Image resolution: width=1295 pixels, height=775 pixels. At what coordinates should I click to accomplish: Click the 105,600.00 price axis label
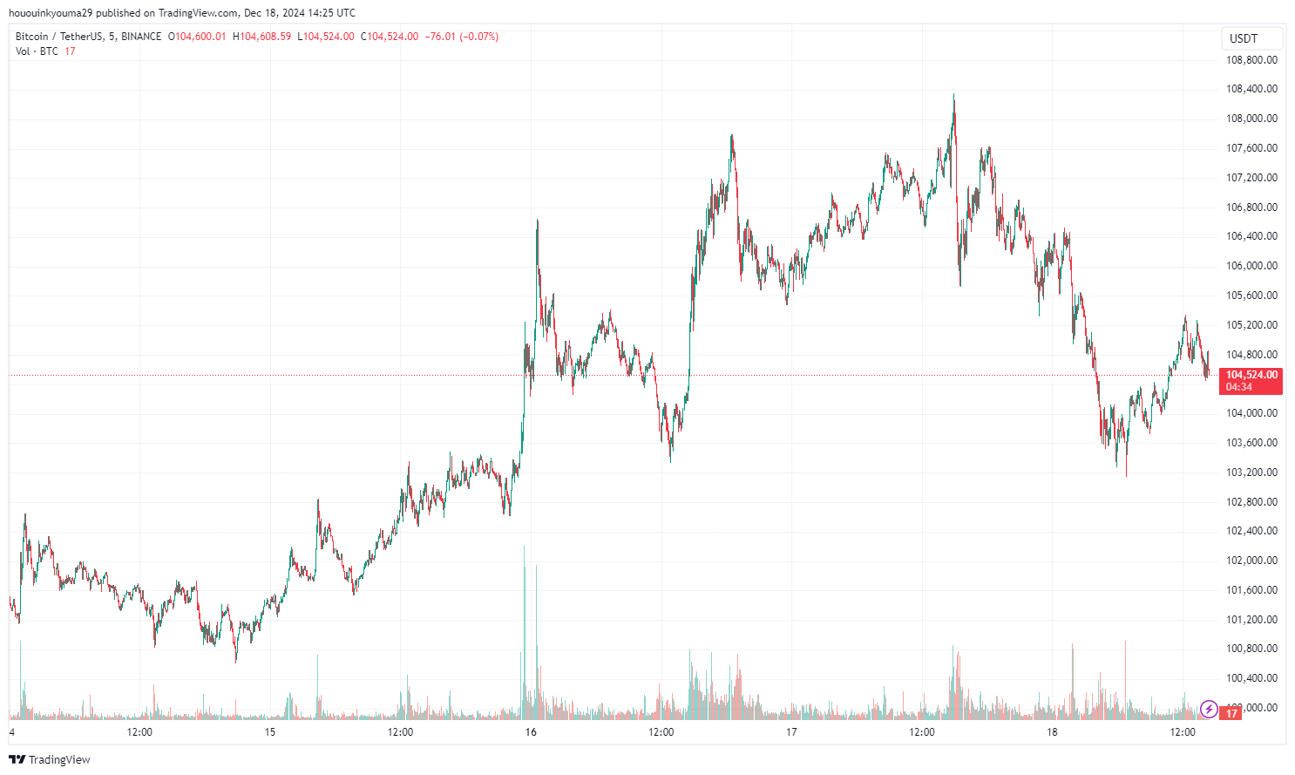coord(1251,296)
